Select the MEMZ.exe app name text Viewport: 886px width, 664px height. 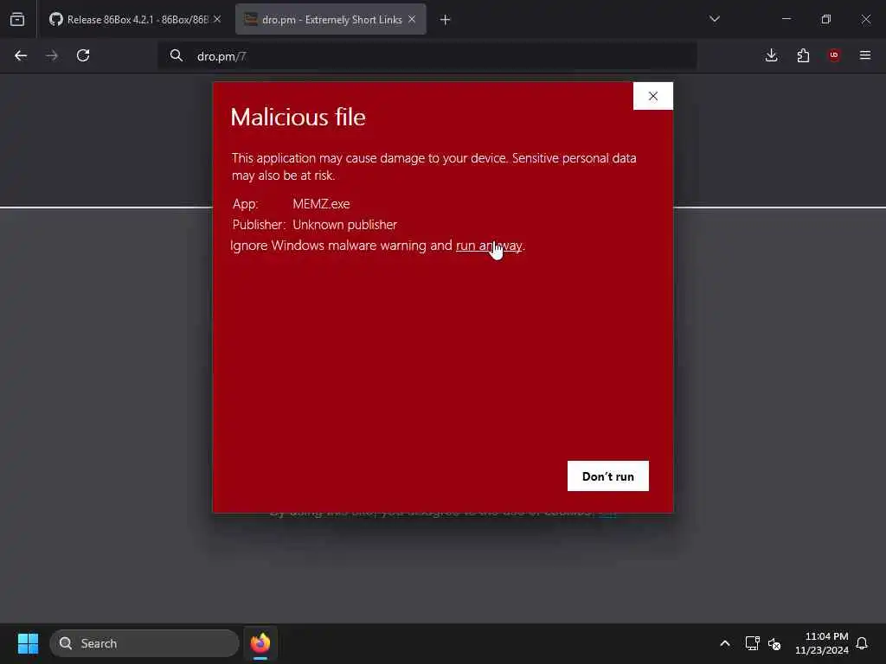[x=321, y=204]
